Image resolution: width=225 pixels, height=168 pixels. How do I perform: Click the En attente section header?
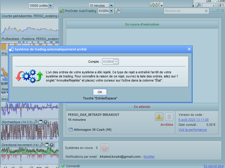pos(142,107)
